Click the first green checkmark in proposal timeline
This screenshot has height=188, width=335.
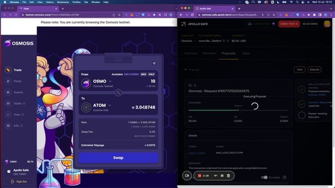301,89
